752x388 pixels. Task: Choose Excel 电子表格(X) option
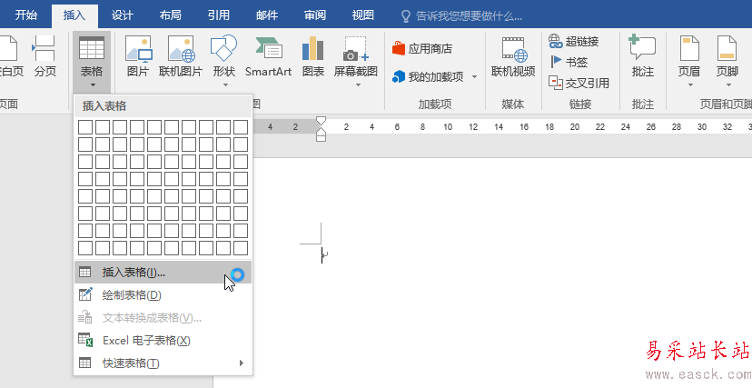tap(163, 341)
